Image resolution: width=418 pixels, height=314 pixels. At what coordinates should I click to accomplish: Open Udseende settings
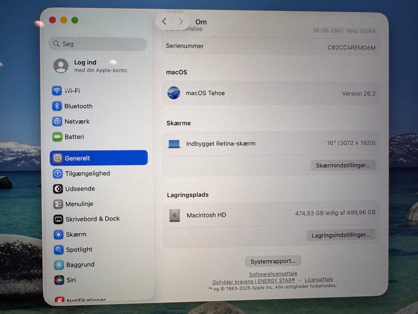(99, 189)
